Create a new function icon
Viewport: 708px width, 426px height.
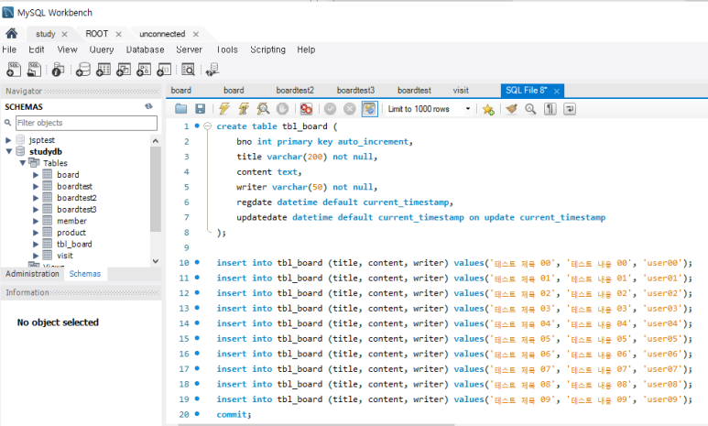click(164, 69)
